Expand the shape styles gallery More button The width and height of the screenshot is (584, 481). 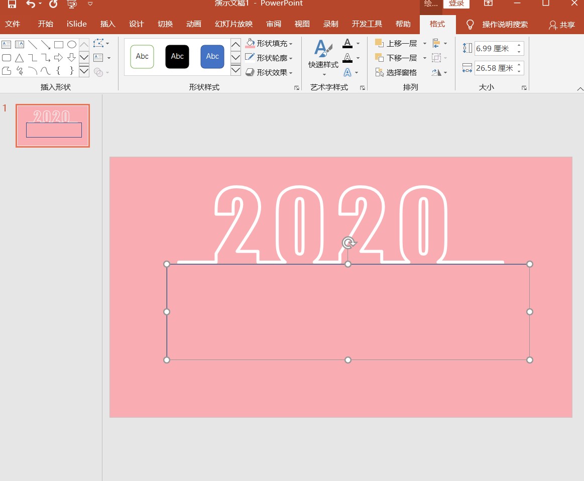236,70
